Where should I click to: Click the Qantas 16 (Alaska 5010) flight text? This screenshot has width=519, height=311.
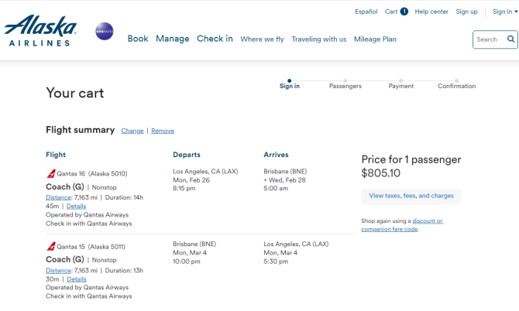click(92, 174)
